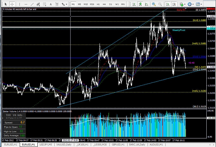Open the AUDUSD,M1 chart tab

[156, 145]
